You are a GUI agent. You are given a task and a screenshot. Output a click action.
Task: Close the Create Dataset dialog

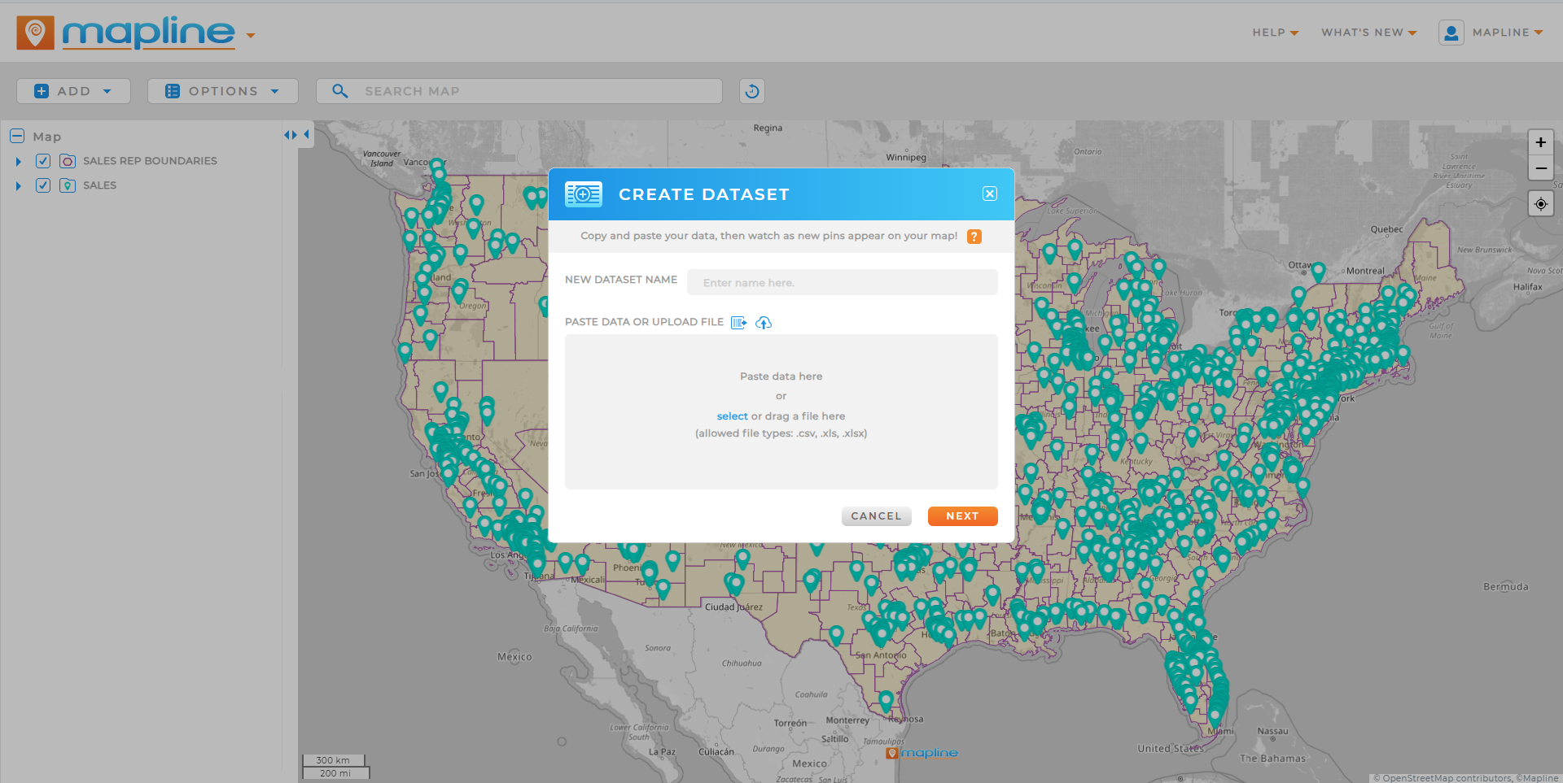pyautogui.click(x=990, y=194)
